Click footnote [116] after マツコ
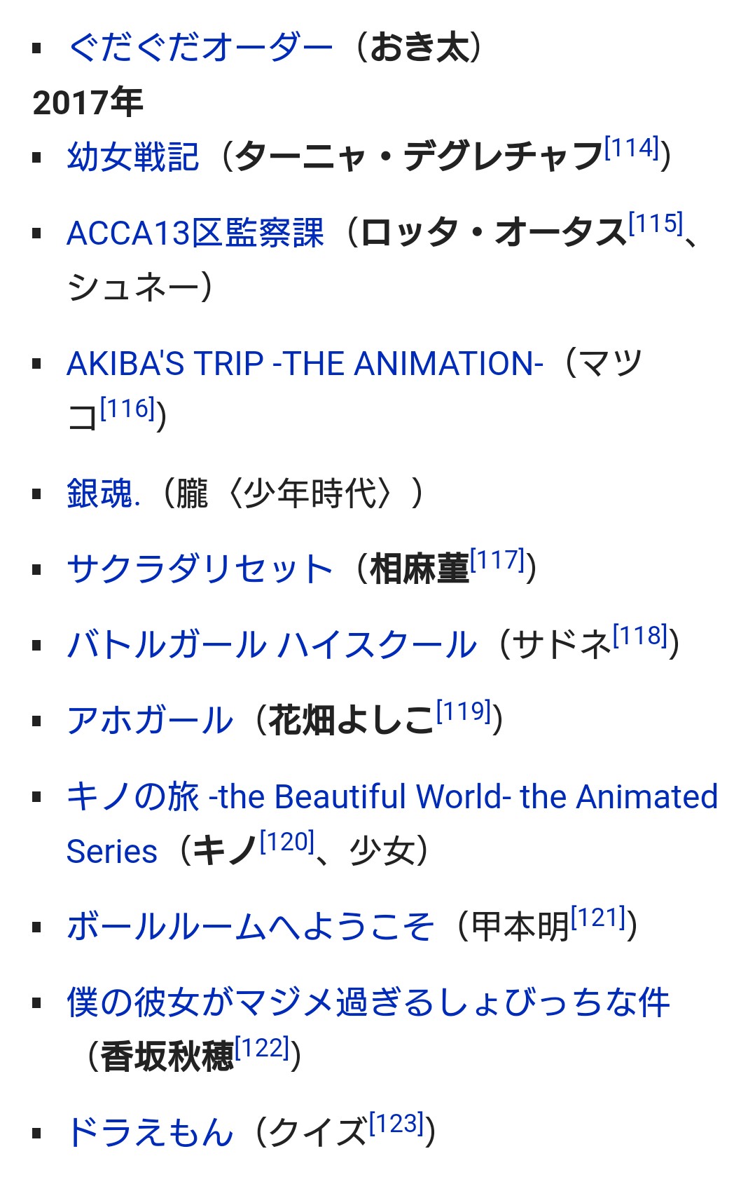Screen dimensions: 755x1177 tap(127, 408)
